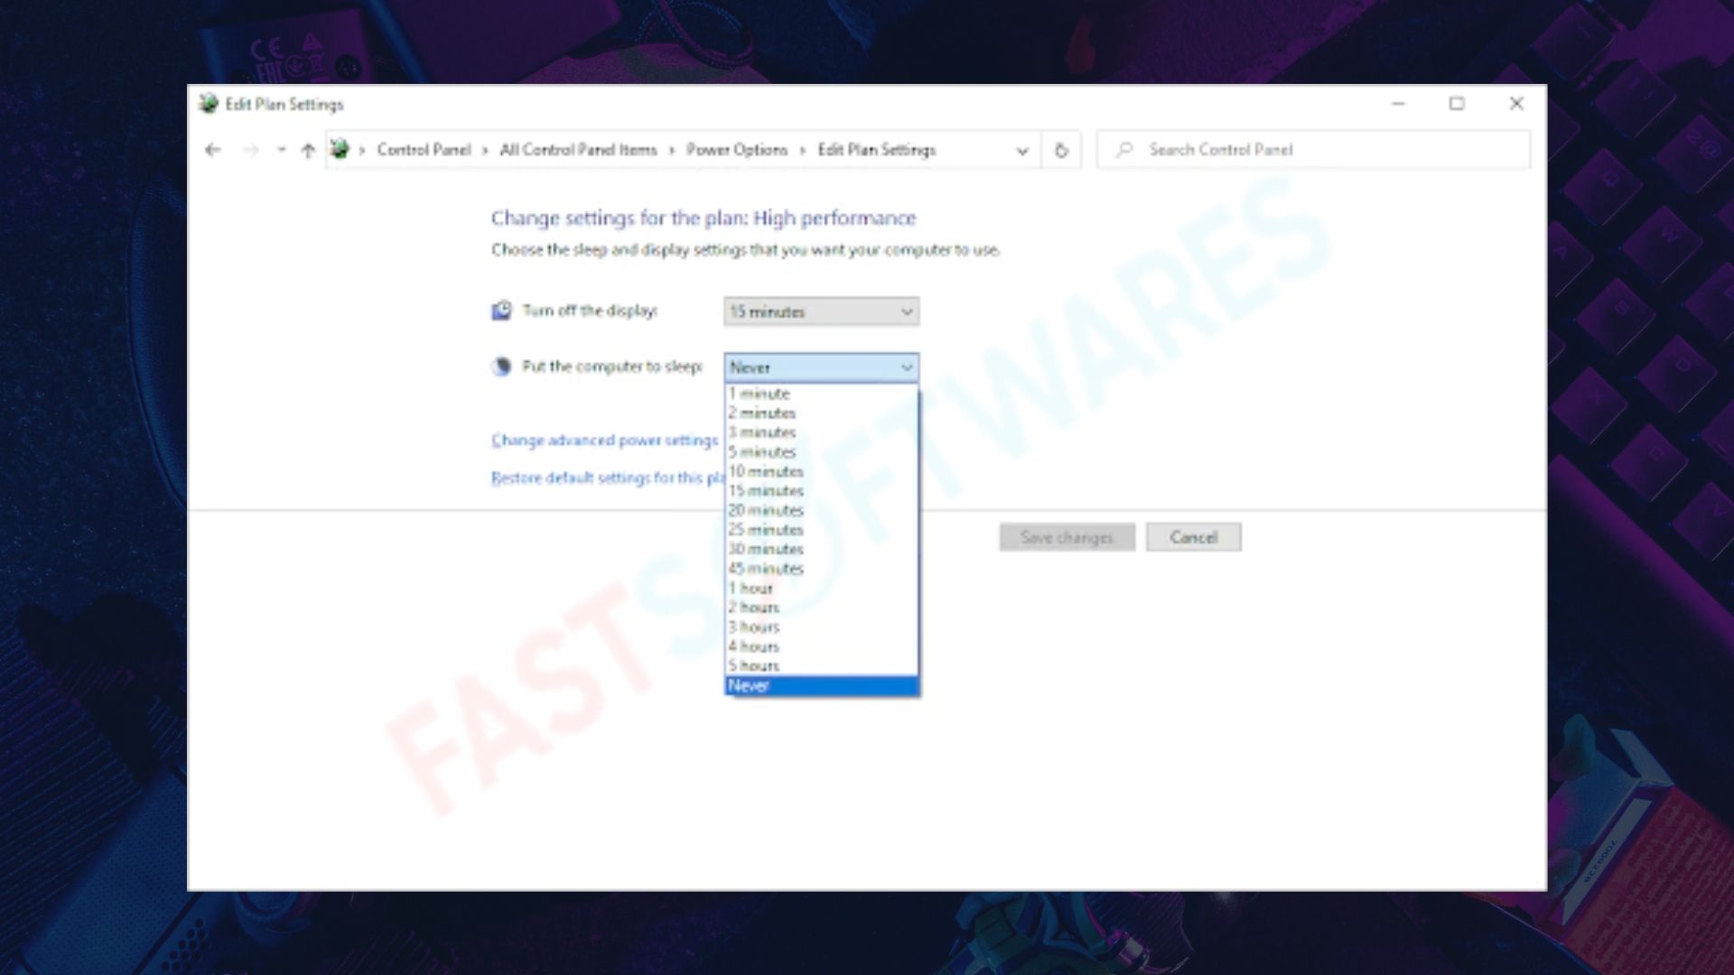Select the highlighted Never option

pos(821,686)
